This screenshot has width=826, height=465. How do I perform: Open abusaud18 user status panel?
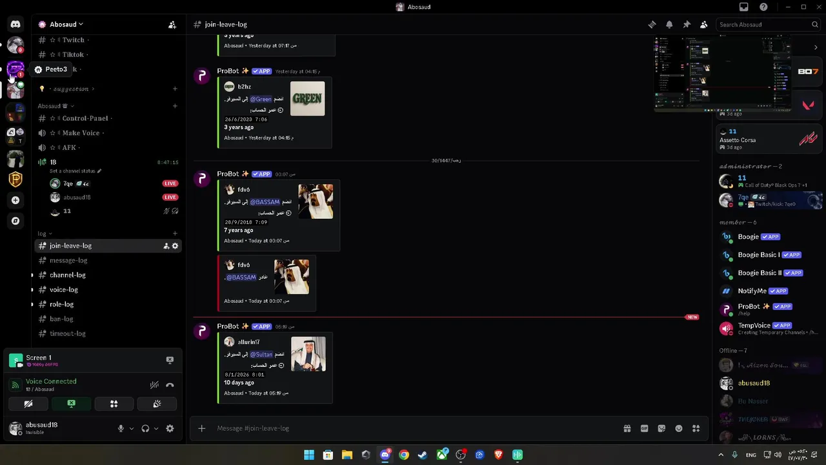coord(58,428)
